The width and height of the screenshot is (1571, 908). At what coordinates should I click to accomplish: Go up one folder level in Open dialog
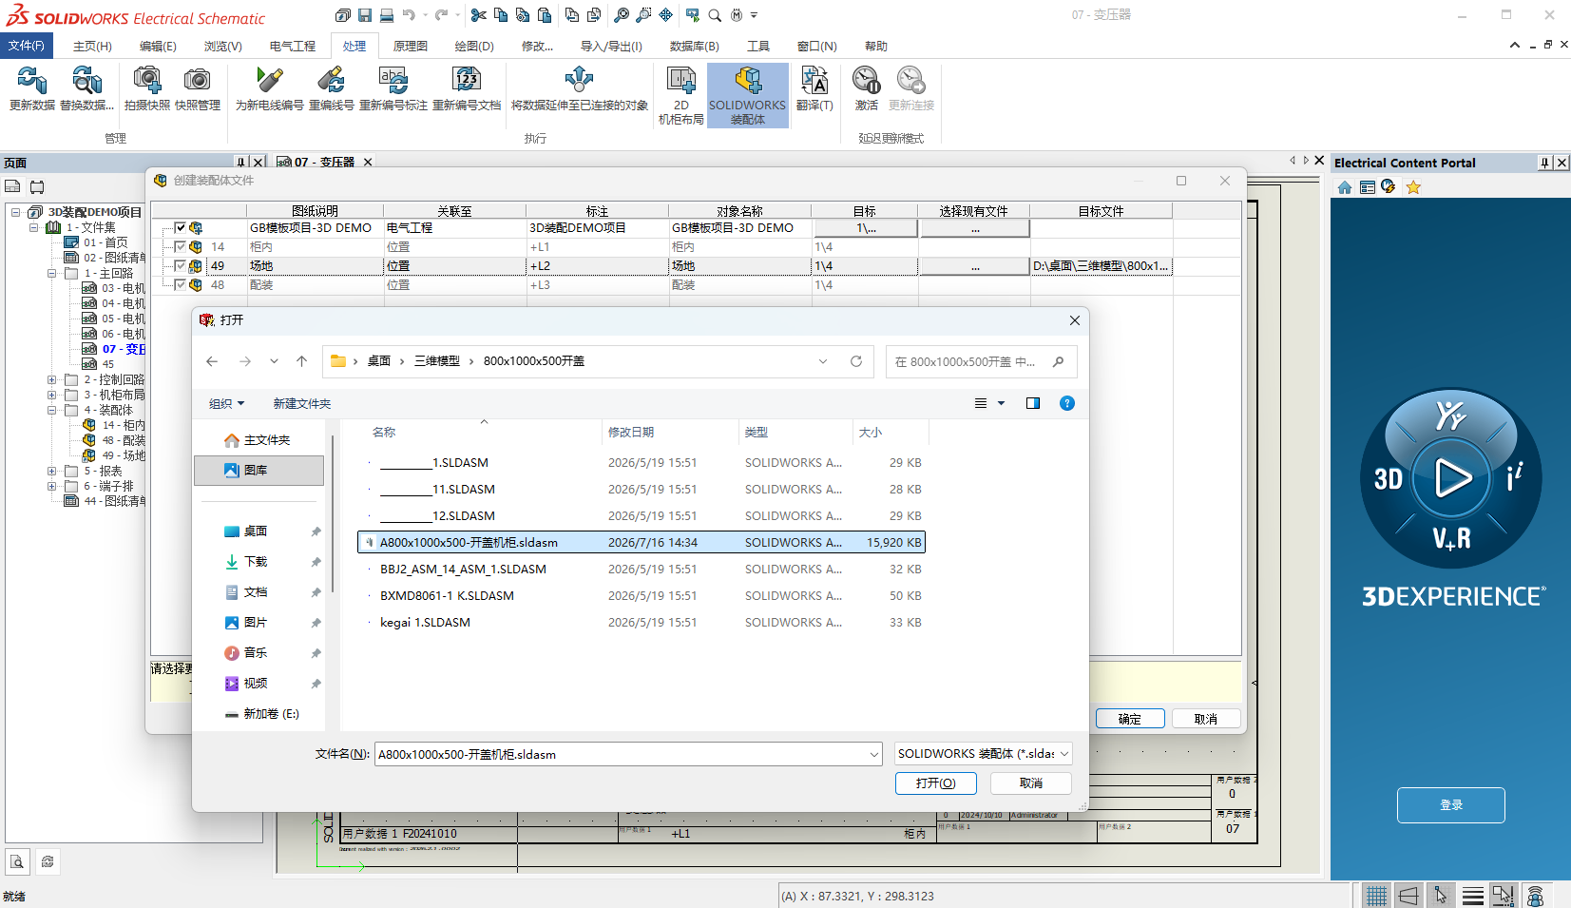click(x=301, y=361)
